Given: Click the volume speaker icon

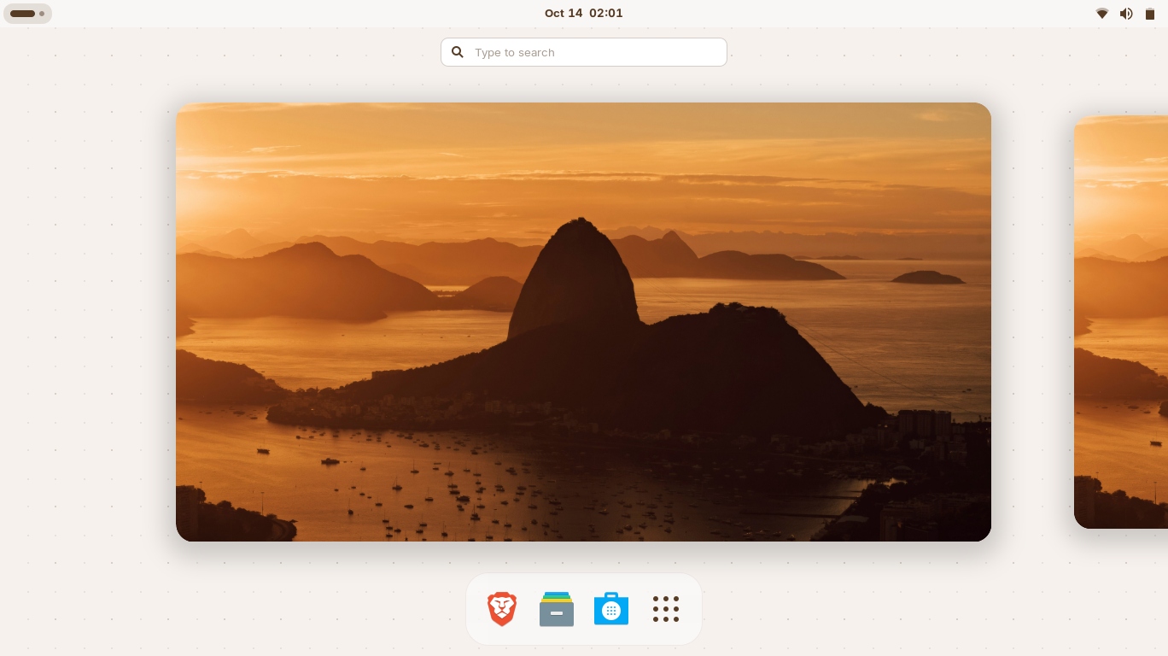Looking at the screenshot, I should (1126, 14).
